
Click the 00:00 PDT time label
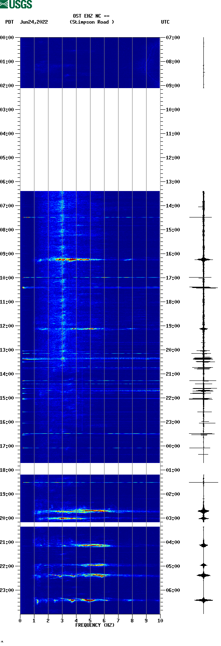point(7,38)
